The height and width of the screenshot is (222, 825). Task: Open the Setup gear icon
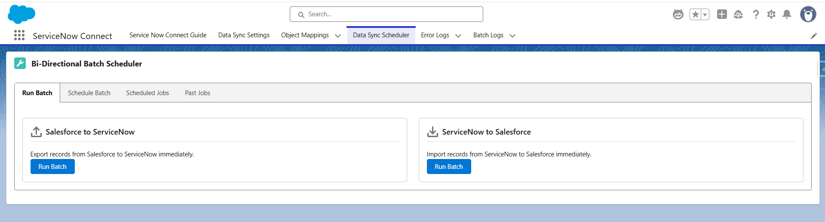(x=771, y=15)
